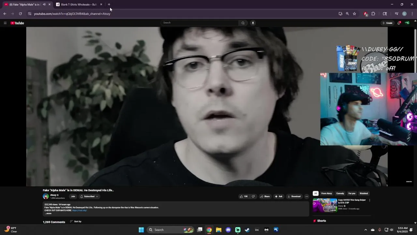Viewport: 417px width, 235px height.
Task: Select the From Atozy chip
Action: click(326, 194)
